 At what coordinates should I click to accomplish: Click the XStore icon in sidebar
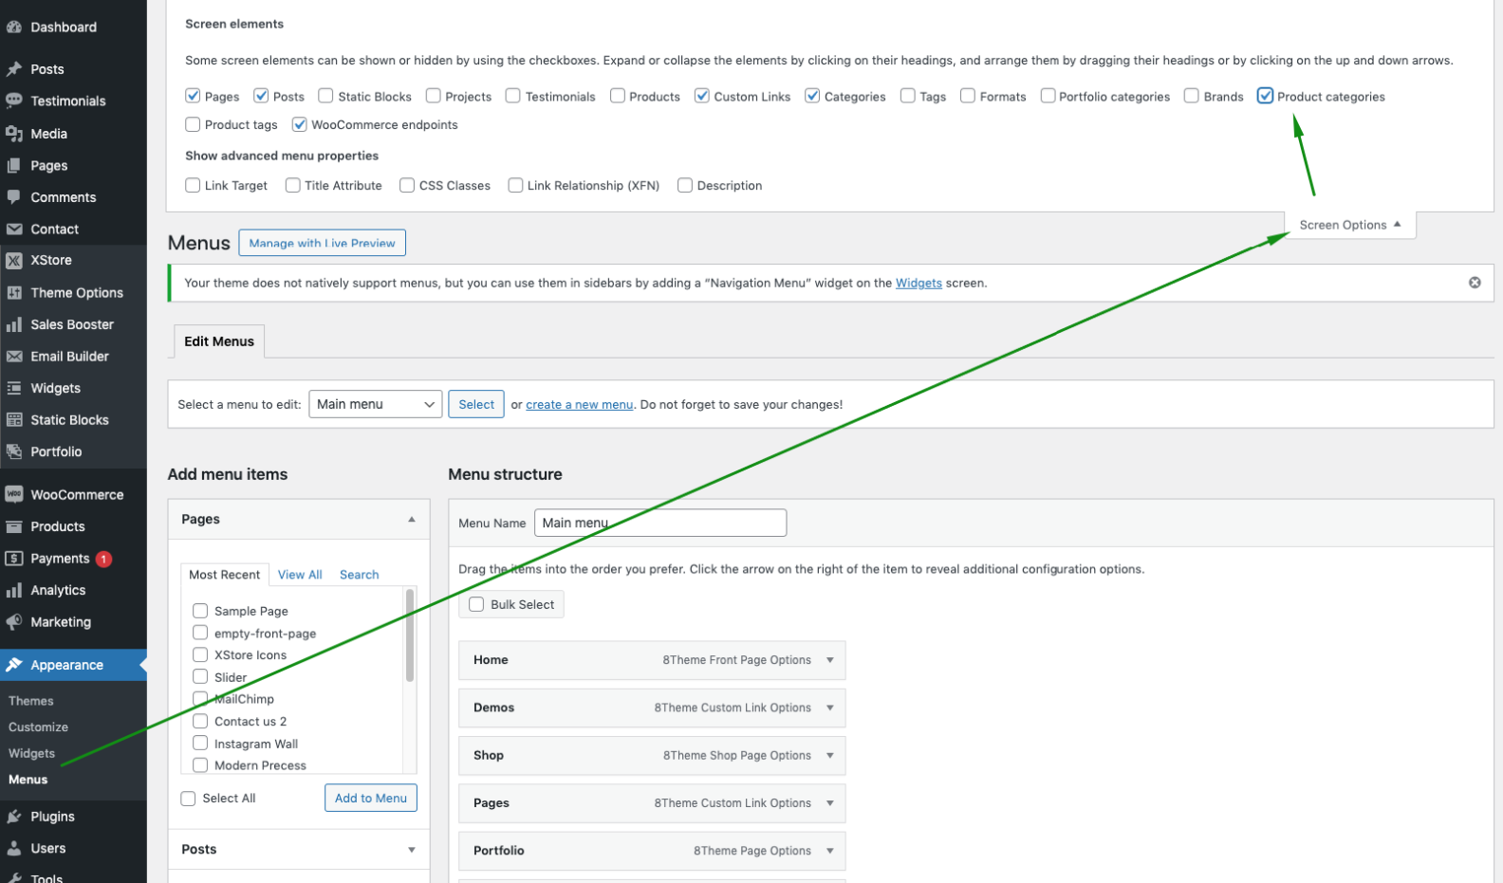14,261
